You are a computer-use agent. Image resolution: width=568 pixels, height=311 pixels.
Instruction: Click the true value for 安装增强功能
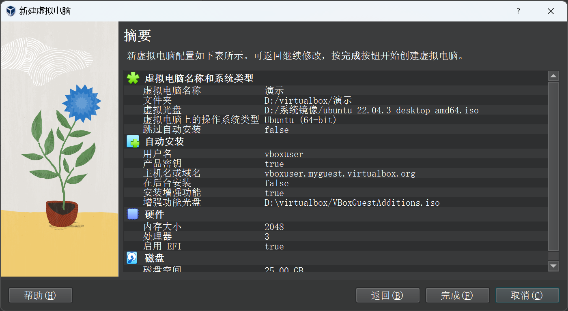click(274, 193)
